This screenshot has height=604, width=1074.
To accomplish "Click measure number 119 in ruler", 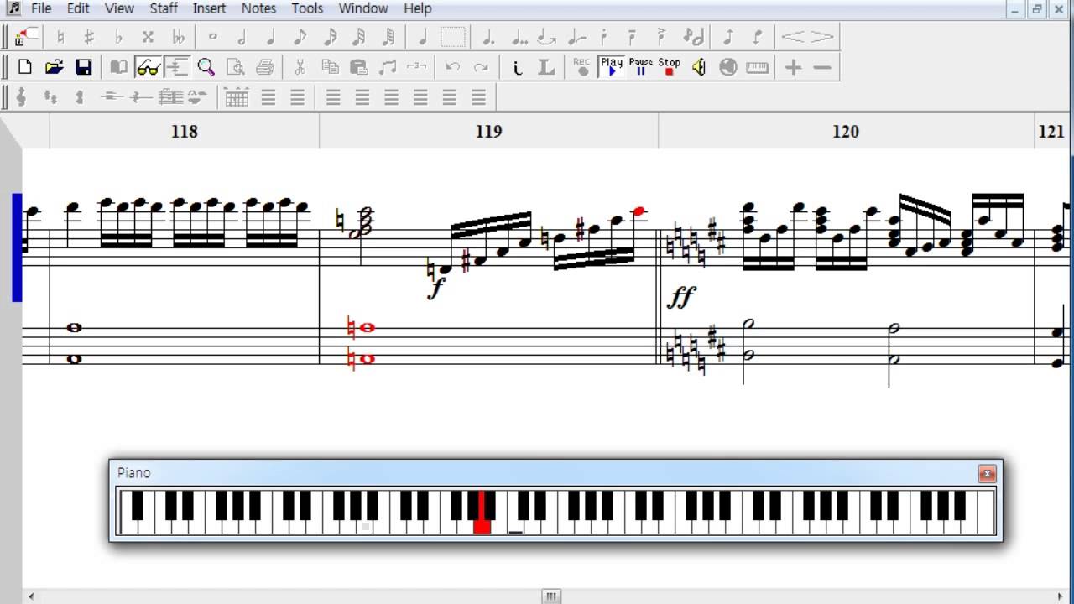I will click(x=488, y=132).
